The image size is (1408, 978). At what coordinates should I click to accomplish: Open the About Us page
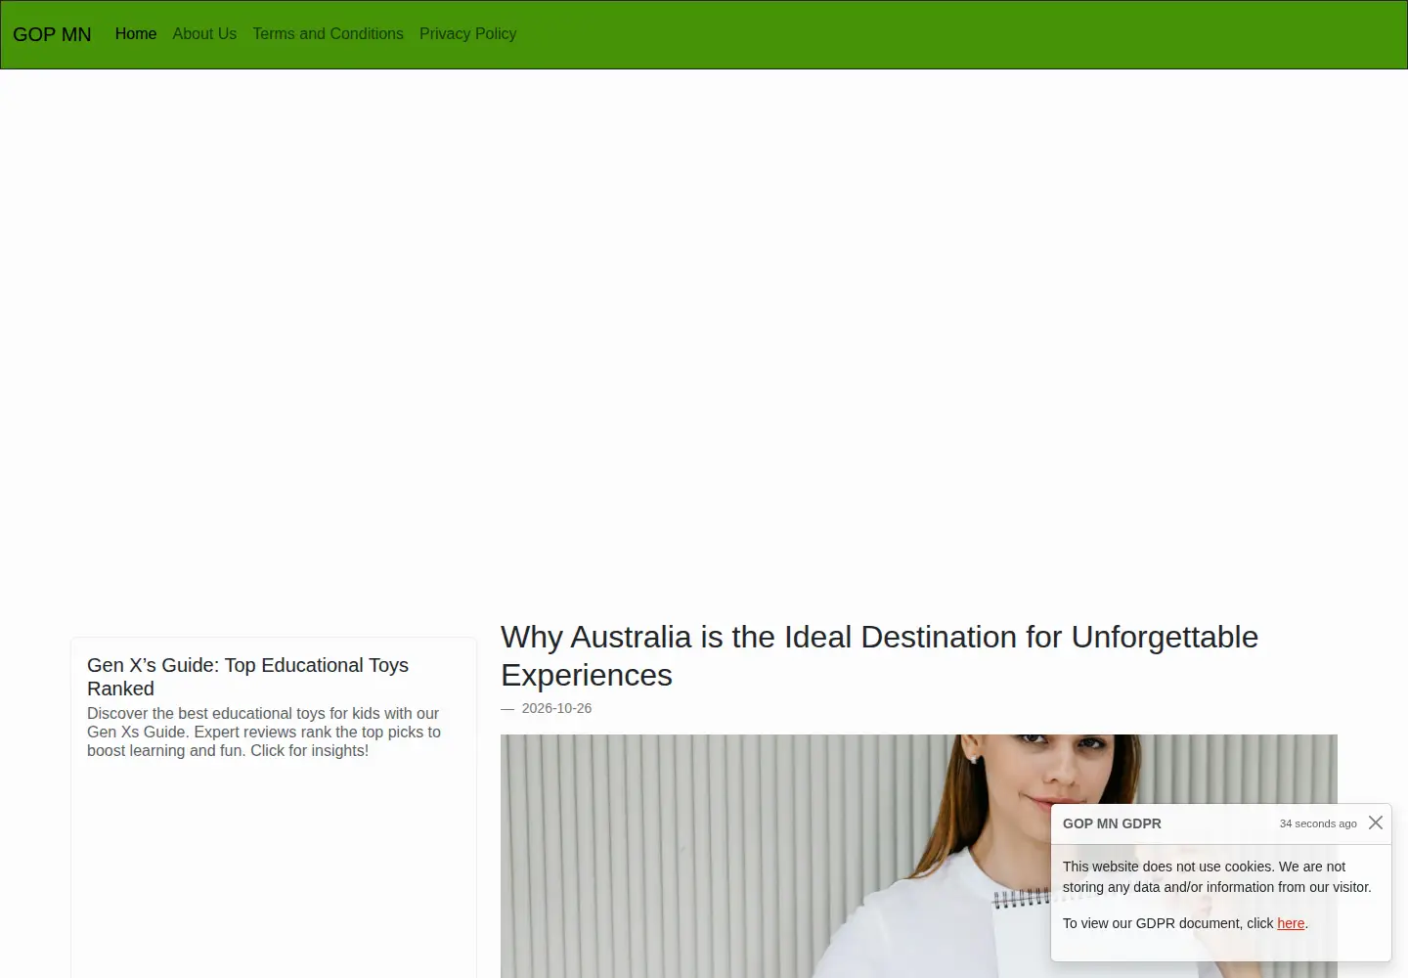tap(204, 33)
